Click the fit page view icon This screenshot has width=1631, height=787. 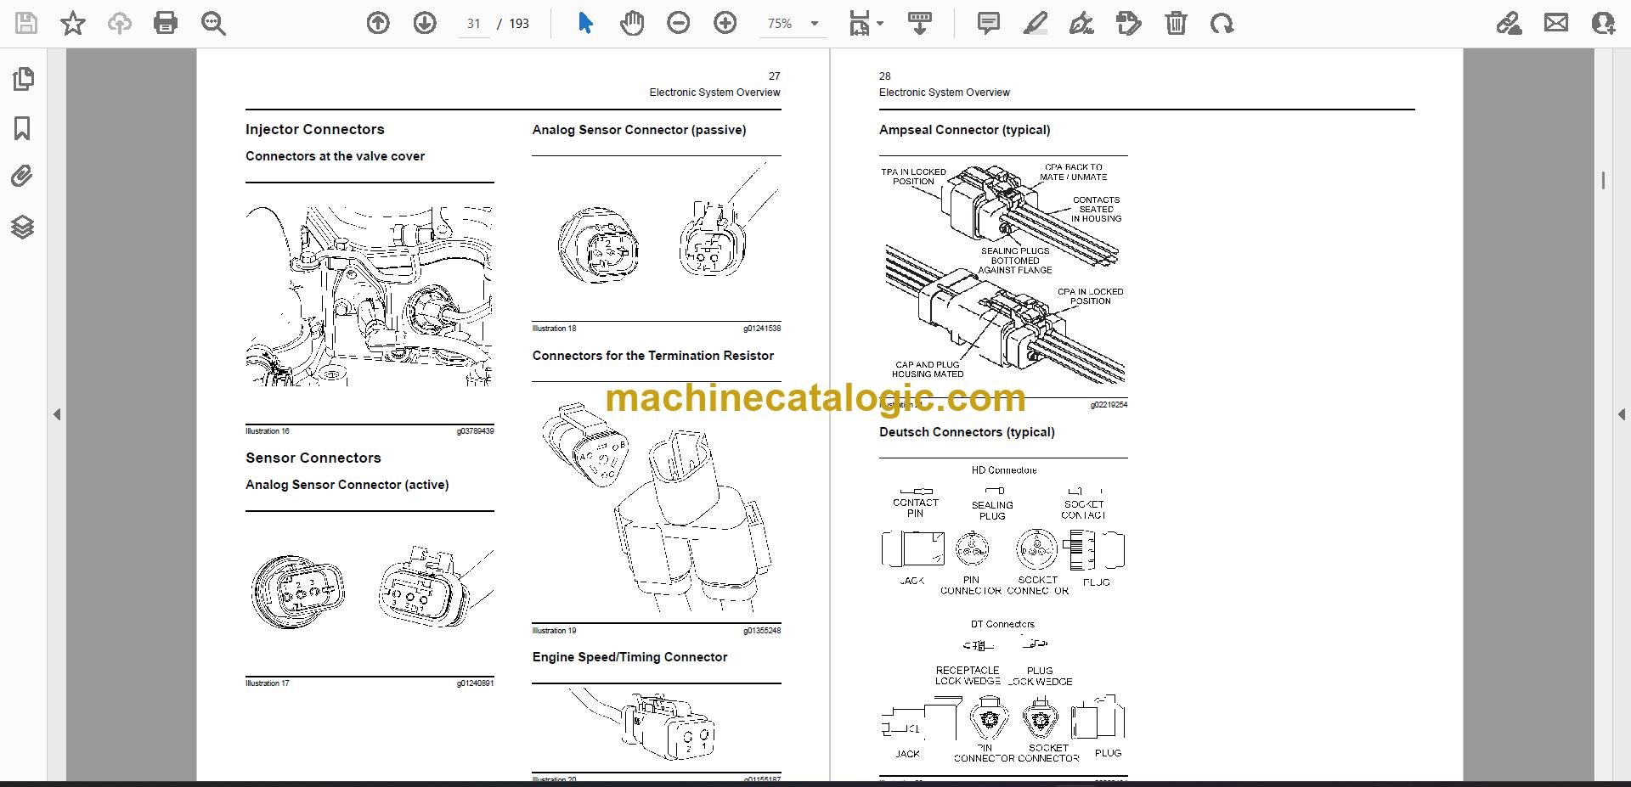point(860,24)
